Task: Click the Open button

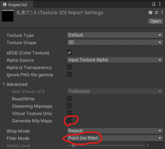Action: click(x=156, y=21)
